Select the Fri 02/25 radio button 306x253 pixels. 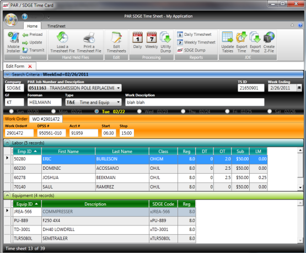click(x=227, y=111)
